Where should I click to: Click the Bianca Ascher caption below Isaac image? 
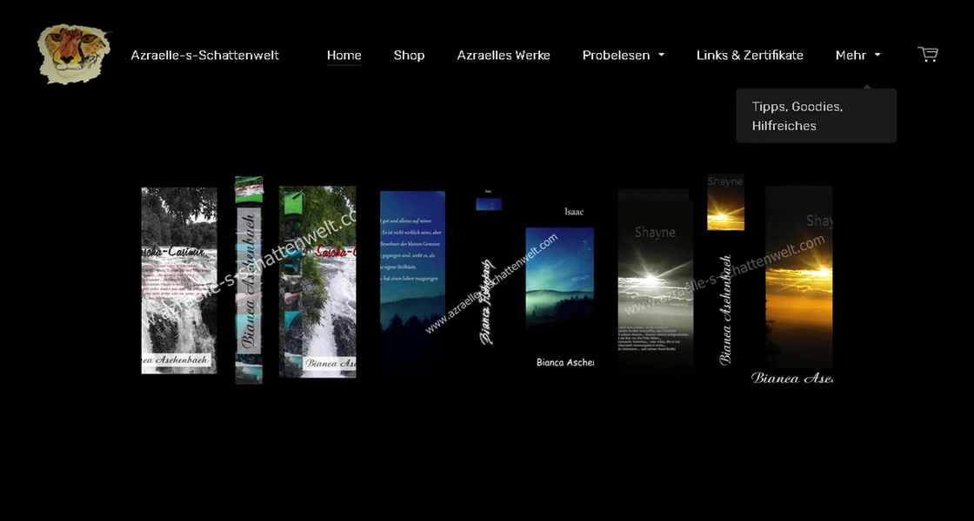click(564, 362)
